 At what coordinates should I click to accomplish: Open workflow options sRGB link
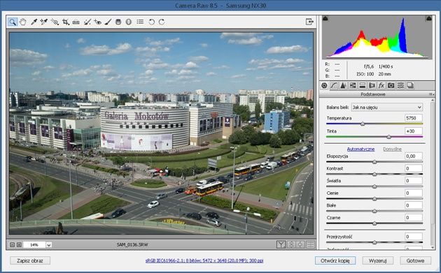204,260
